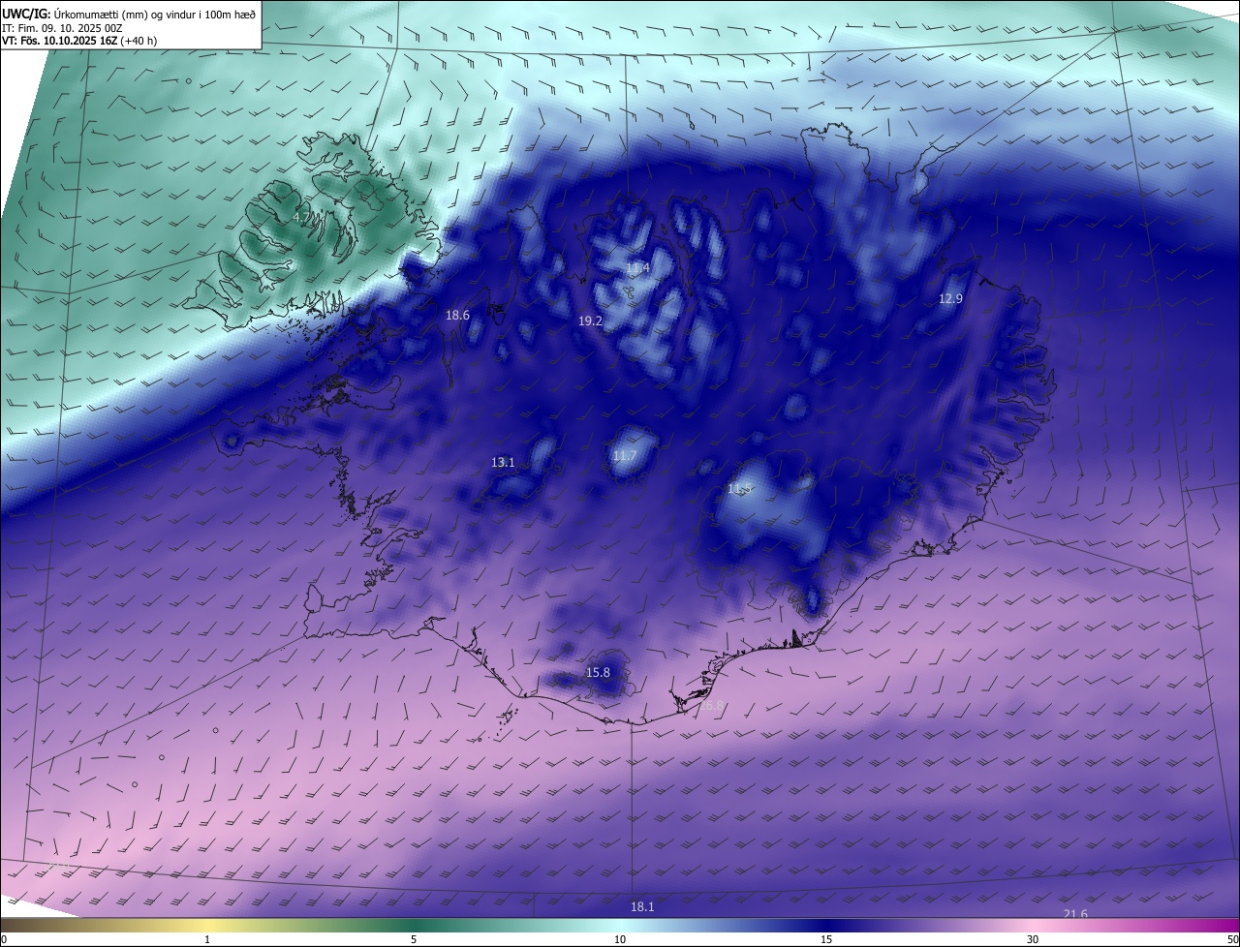Click the 13.1 value label
The height and width of the screenshot is (947, 1240).
(x=503, y=463)
